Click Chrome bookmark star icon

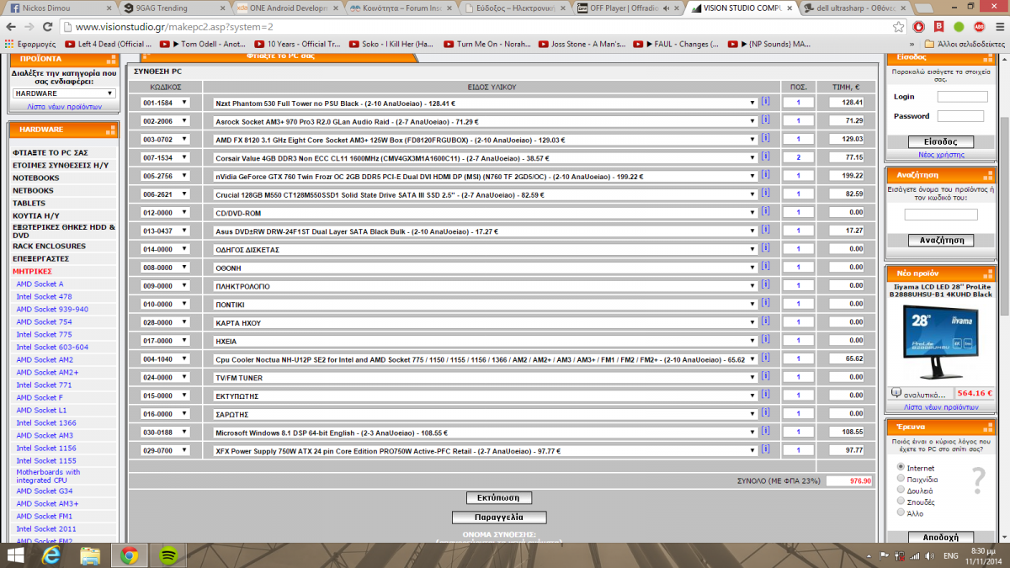899,26
